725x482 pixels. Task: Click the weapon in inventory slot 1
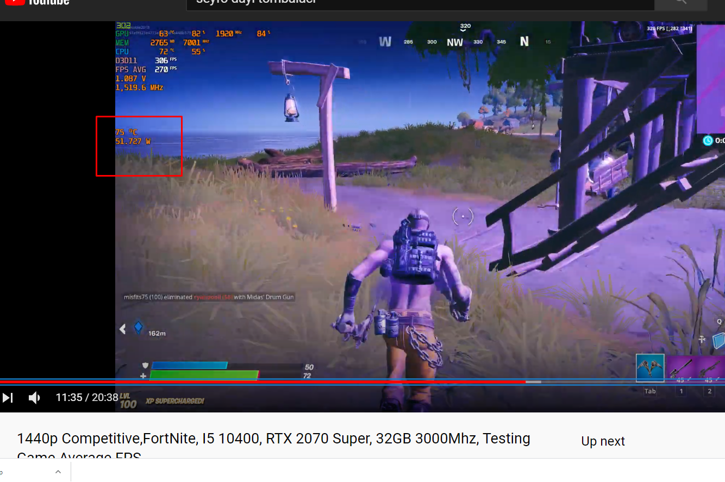(680, 368)
